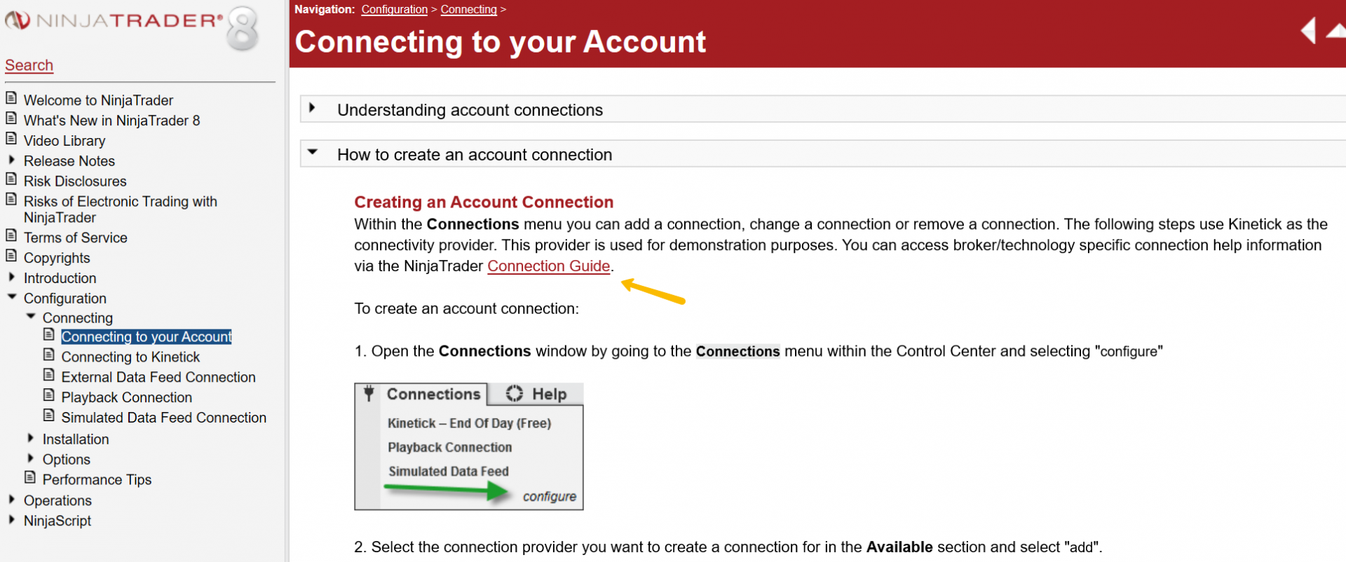
Task: Click the page icon beside Playback Connection
Action: (49, 395)
